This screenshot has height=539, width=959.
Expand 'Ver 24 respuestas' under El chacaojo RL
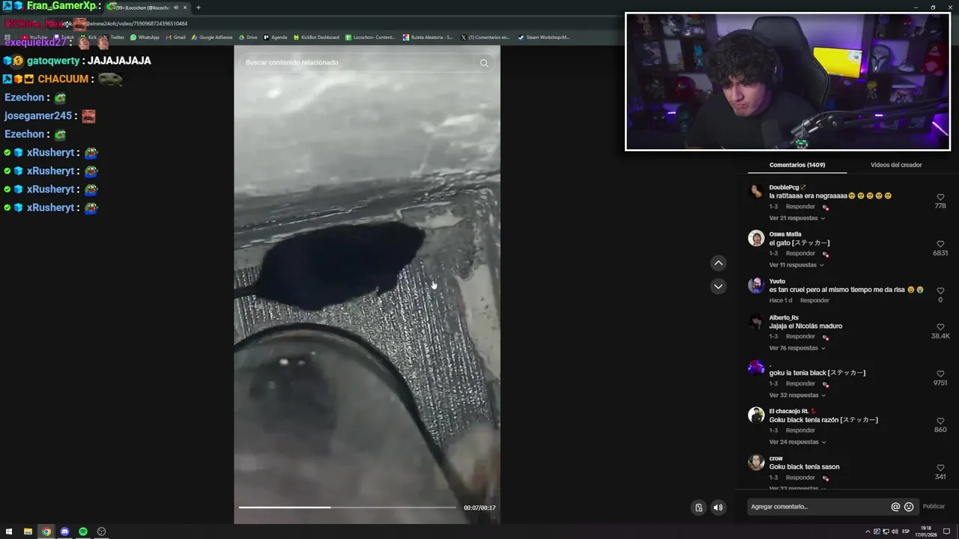[796, 442]
